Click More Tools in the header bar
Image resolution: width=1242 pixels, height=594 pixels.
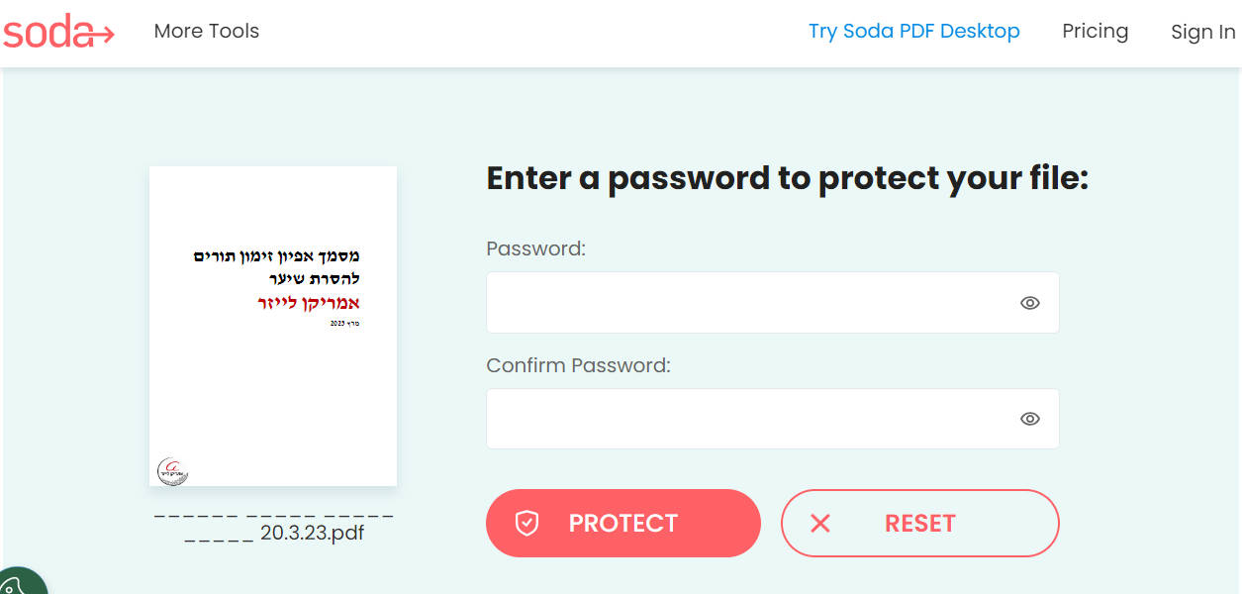(x=205, y=31)
